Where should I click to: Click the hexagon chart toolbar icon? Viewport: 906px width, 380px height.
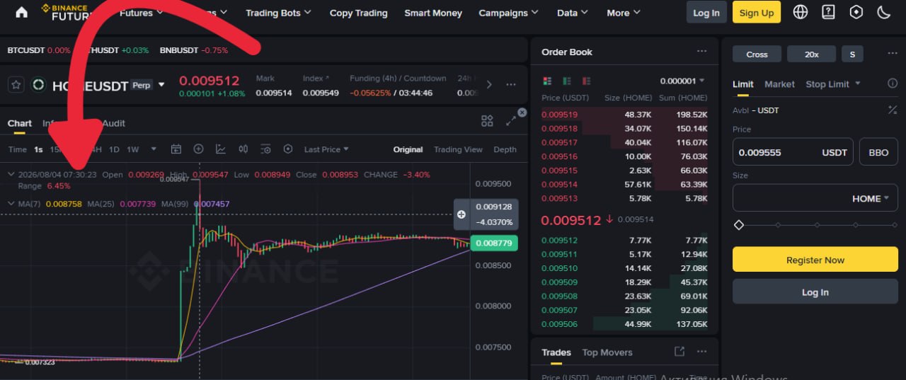pos(287,149)
